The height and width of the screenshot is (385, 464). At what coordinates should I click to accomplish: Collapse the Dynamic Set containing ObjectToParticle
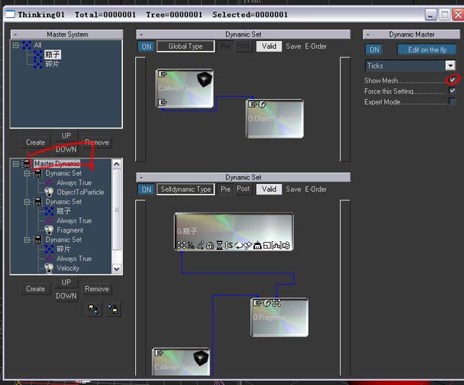coord(27,173)
